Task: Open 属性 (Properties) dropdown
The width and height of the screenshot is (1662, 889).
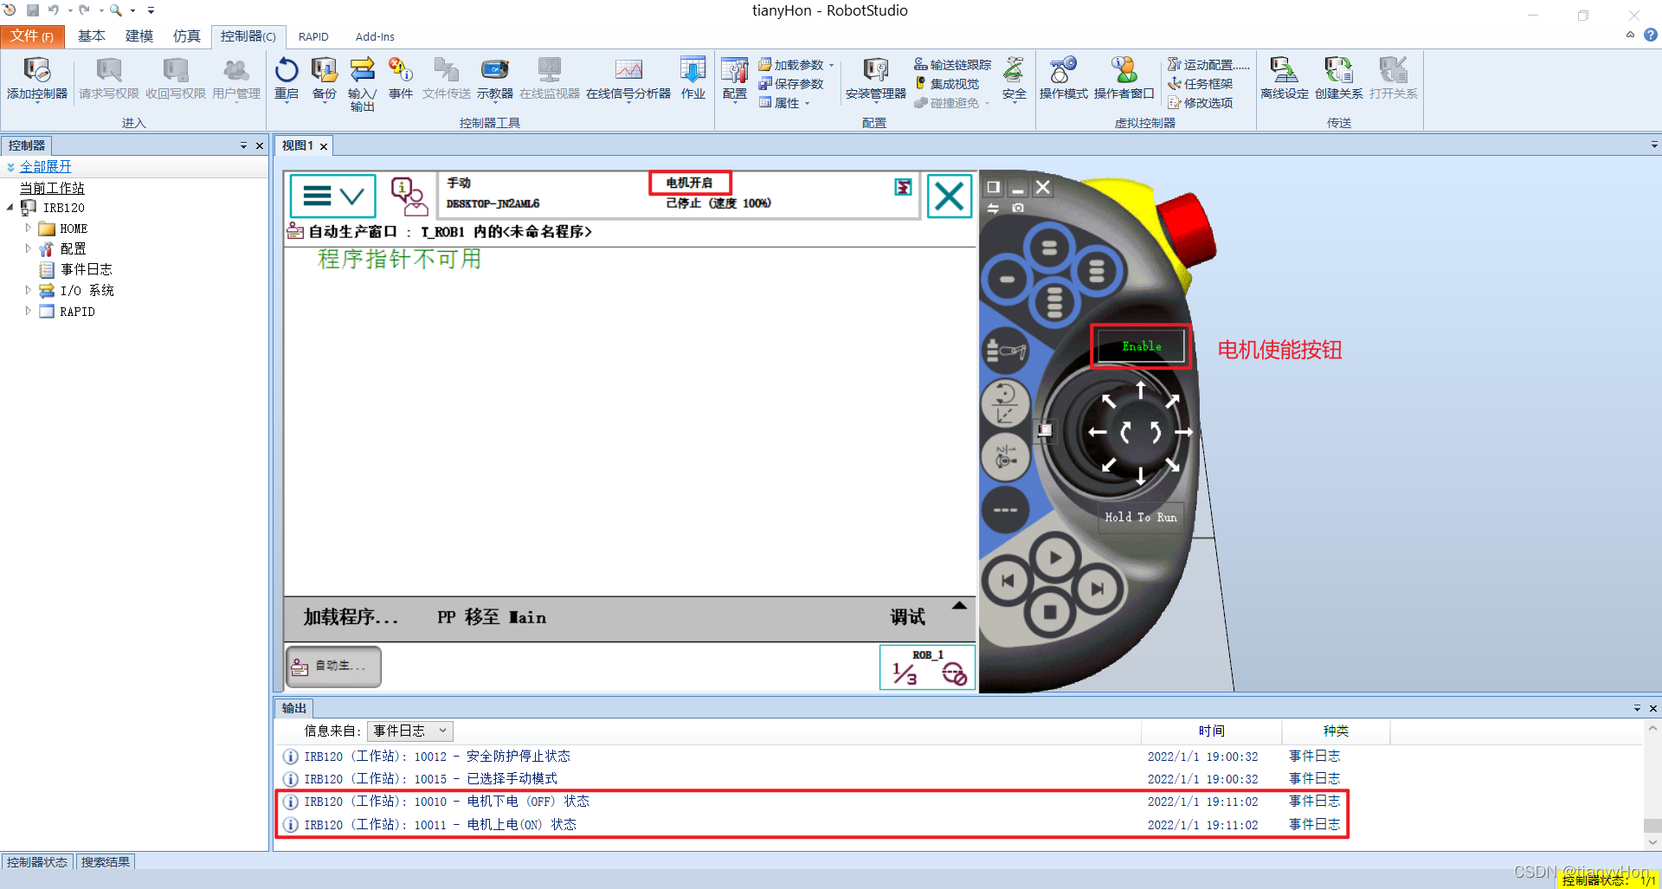Action: click(x=785, y=103)
